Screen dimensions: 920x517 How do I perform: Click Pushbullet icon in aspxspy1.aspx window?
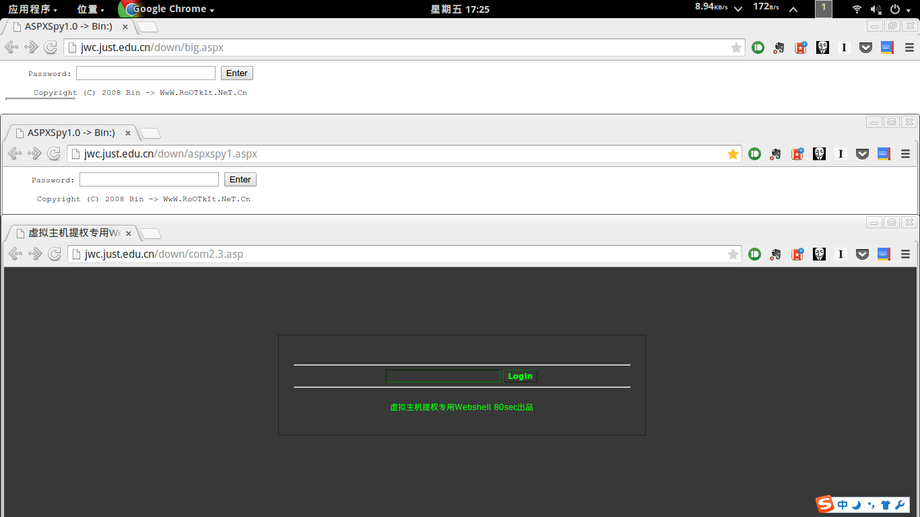click(x=754, y=153)
